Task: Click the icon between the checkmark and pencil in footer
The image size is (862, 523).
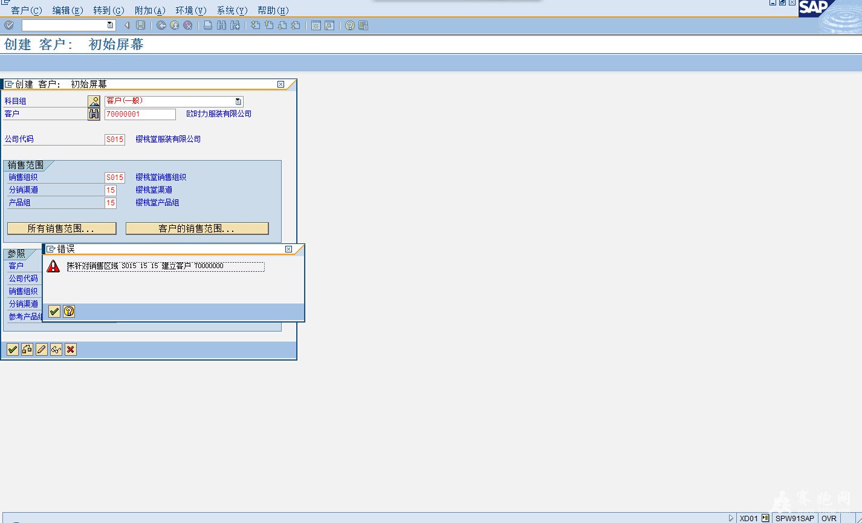Action: coord(27,349)
